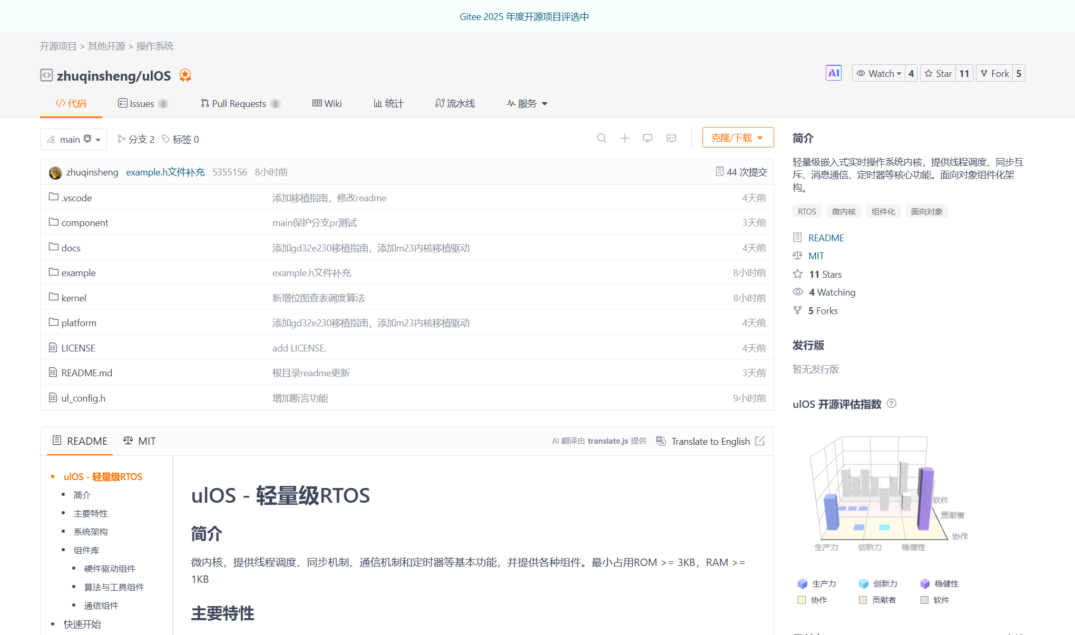Click the plus icon to add file
The image size is (1075, 635).
point(624,138)
